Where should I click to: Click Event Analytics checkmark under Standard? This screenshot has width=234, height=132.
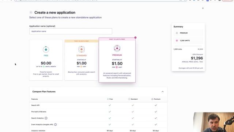pyautogui.click(x=133, y=124)
